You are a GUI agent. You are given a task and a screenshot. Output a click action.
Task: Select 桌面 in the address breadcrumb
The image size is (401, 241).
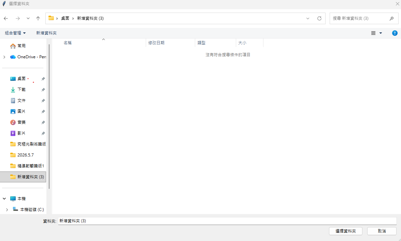coord(65,18)
